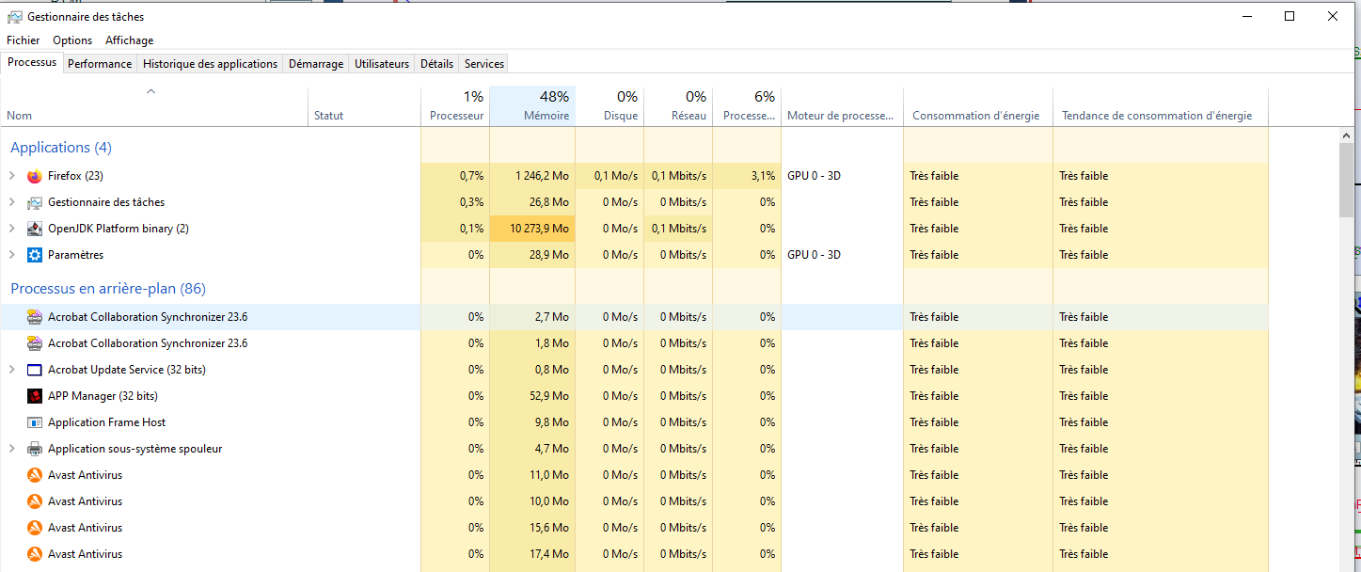This screenshot has width=1361, height=572.
Task: Expand the Gestionnaire des tâches process
Action: coord(12,202)
